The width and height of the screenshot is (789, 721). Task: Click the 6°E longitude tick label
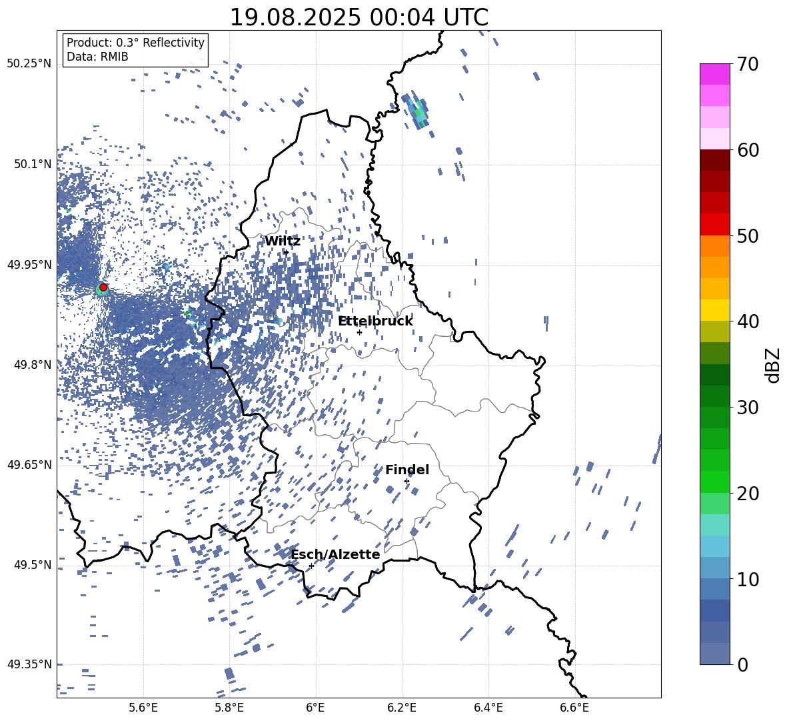[315, 708]
